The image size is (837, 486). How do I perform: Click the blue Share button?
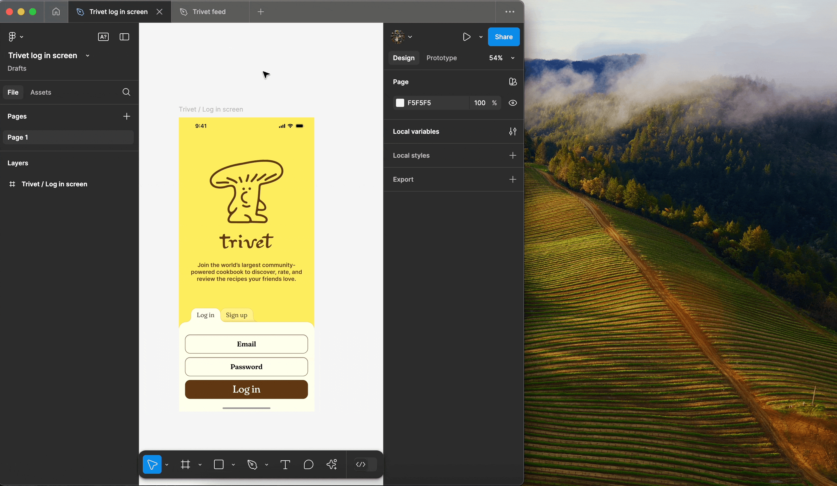coord(503,37)
